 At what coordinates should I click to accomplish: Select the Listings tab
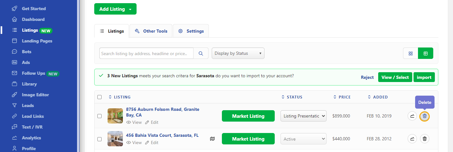(x=112, y=31)
